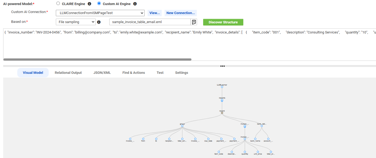This screenshot has width=376, height=158.
Task: Select the LLMLearner root node
Action: click(x=222, y=87)
